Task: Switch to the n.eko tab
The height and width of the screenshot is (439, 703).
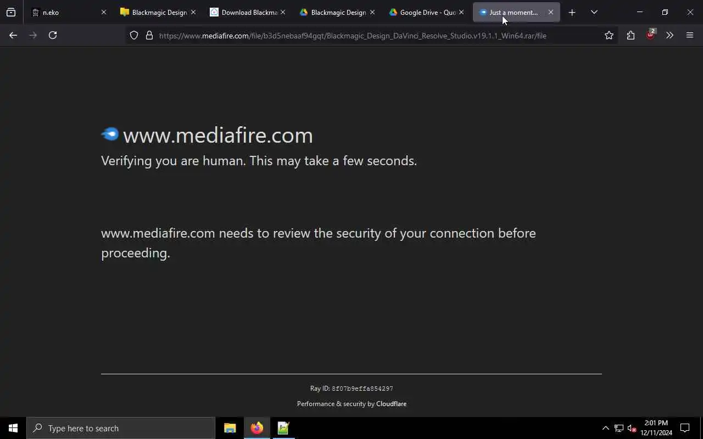Action: [69, 12]
